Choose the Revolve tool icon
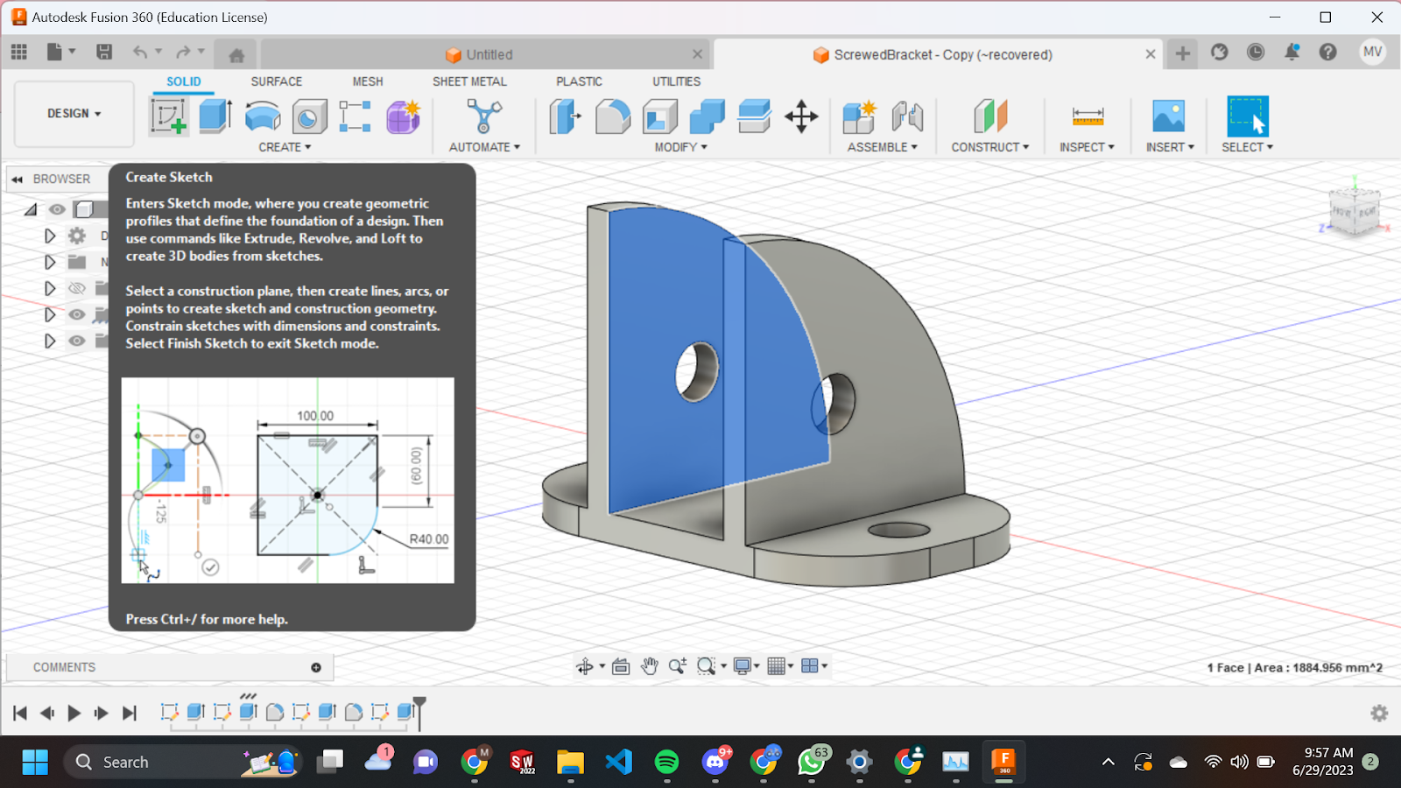Viewport: 1401px width, 788px height. [263, 116]
